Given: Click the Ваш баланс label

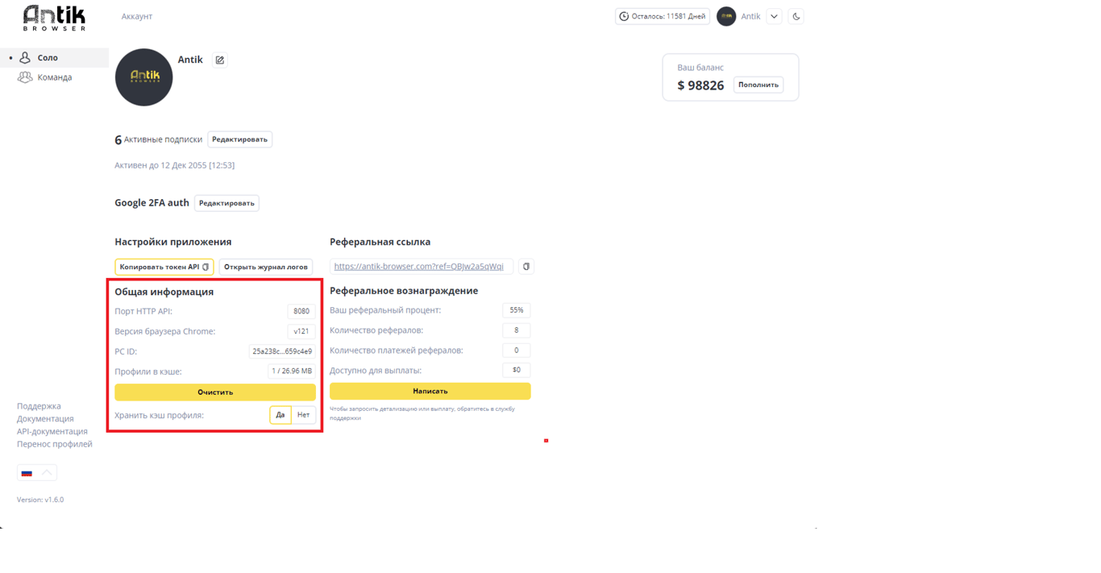Looking at the screenshot, I should [x=700, y=68].
